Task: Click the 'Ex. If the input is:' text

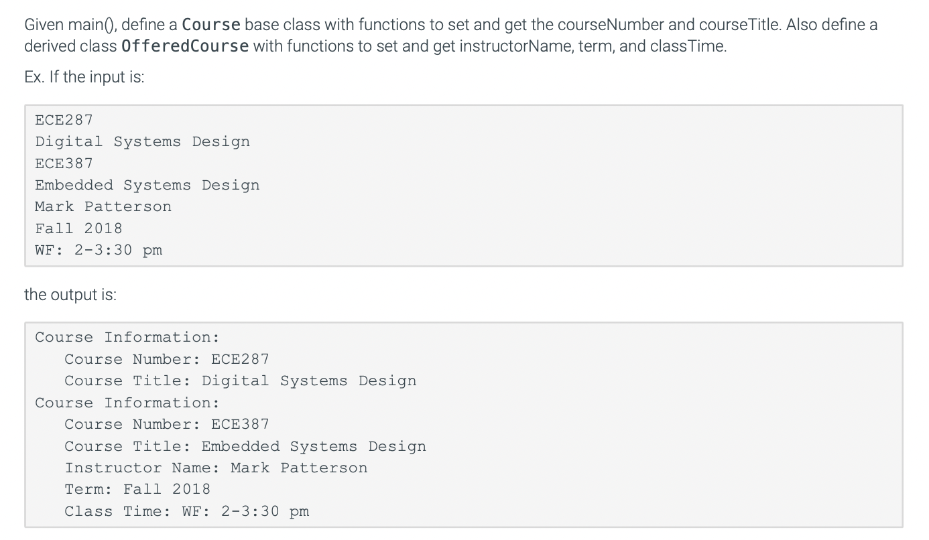Action: click(x=84, y=77)
